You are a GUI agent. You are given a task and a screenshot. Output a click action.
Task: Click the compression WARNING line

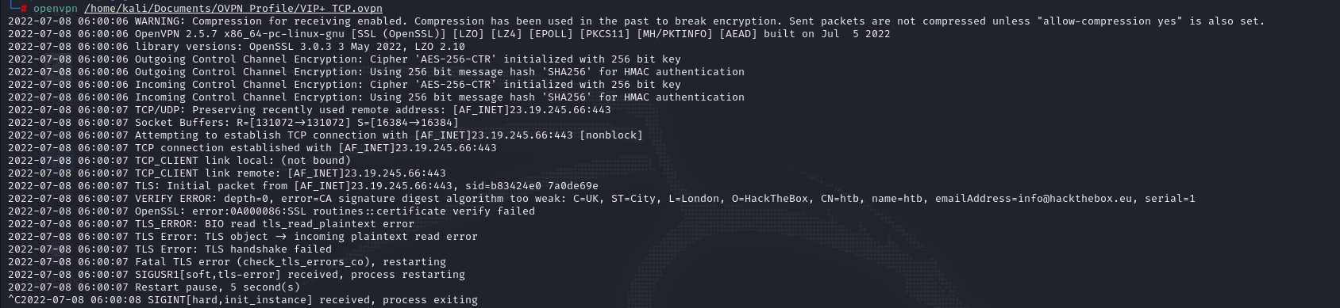point(636,21)
